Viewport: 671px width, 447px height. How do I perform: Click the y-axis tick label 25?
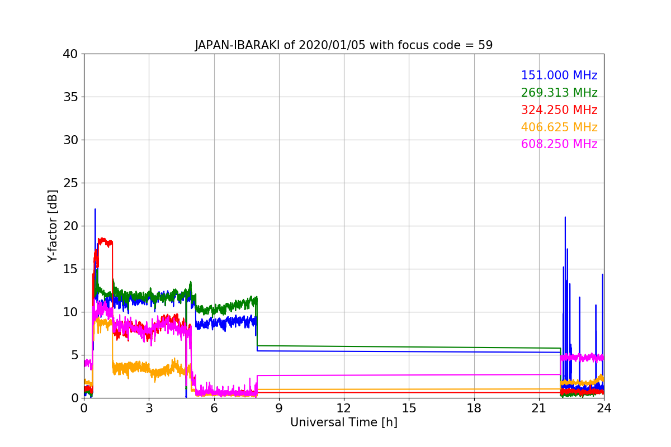(x=70, y=183)
